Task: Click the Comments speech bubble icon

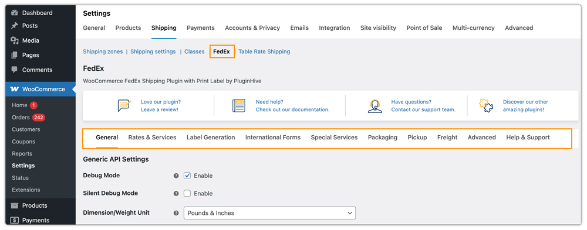Action: 15,70
